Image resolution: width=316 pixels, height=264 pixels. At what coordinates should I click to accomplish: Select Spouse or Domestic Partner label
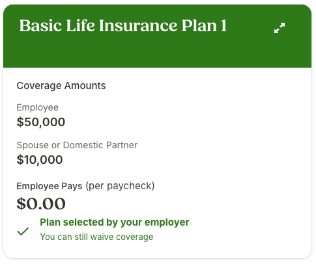(77, 145)
